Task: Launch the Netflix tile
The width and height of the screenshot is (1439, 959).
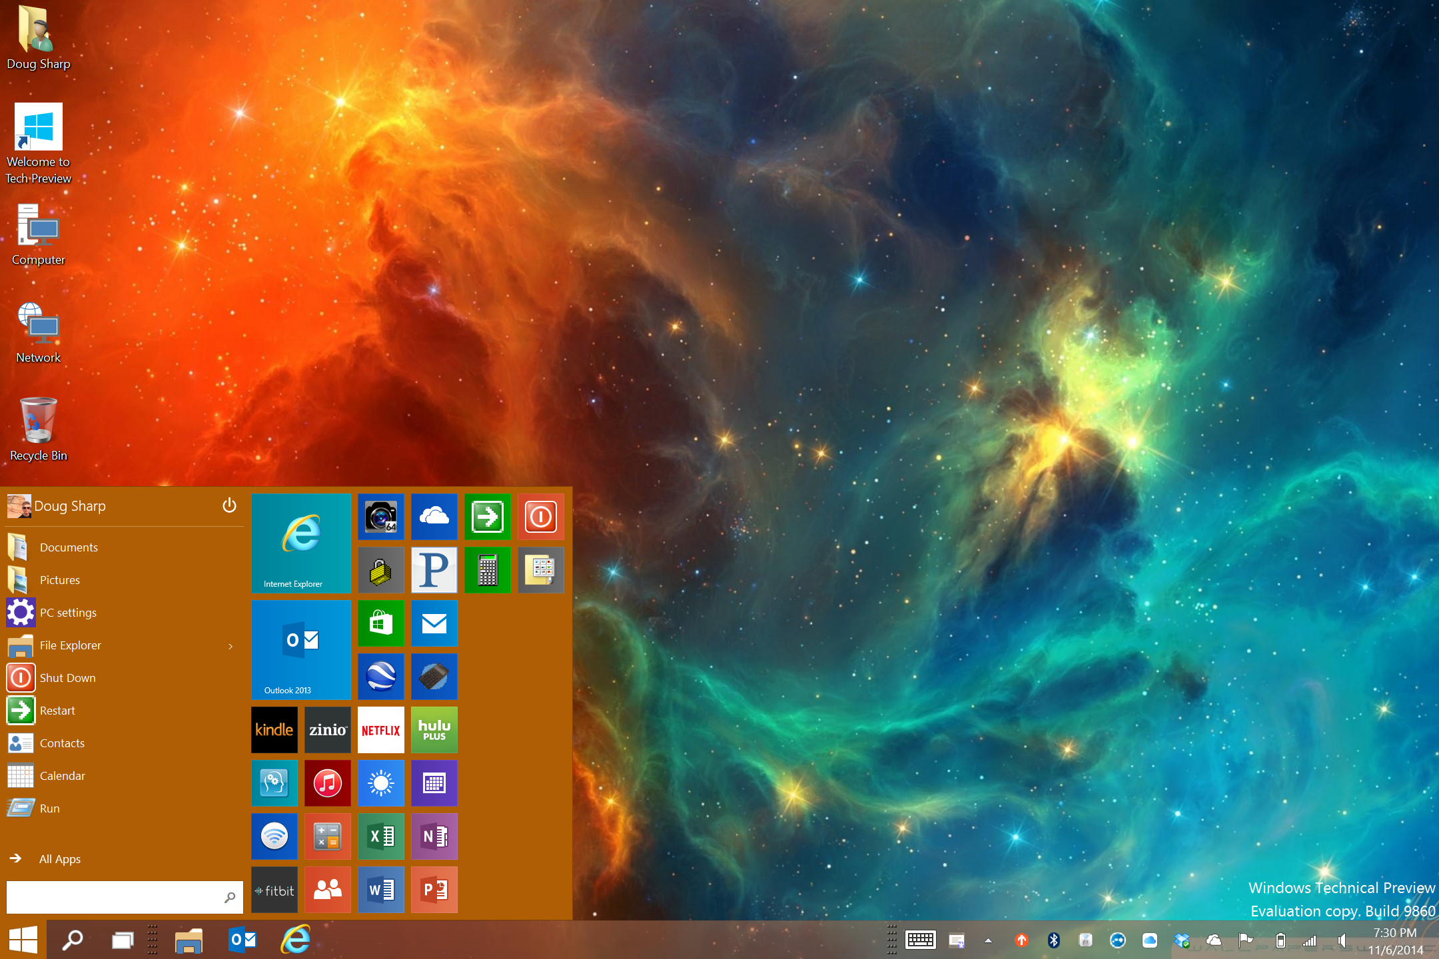Action: 381,730
